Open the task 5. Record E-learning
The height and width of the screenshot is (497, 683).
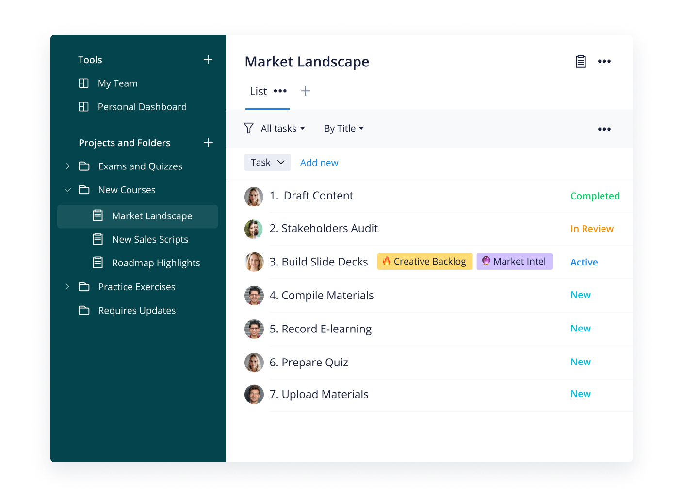[x=321, y=329]
